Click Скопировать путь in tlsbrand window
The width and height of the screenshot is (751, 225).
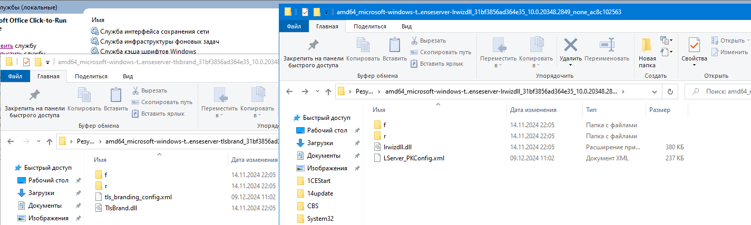pyautogui.click(x=162, y=102)
